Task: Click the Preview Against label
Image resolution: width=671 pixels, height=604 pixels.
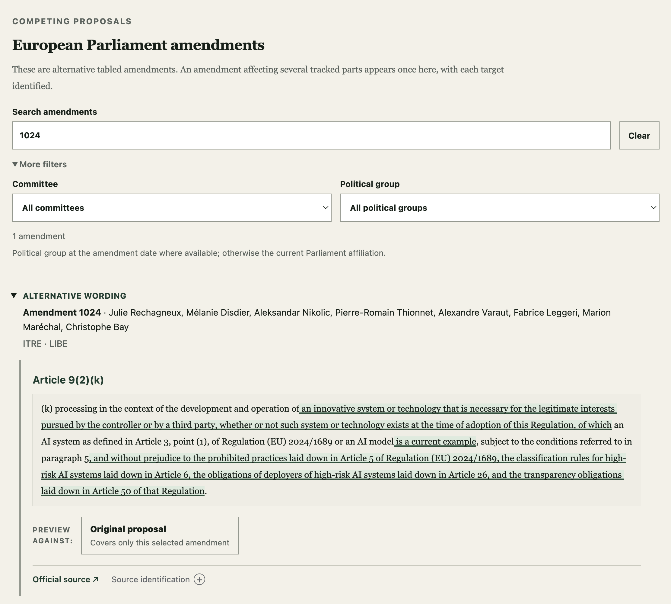Action: (x=52, y=535)
